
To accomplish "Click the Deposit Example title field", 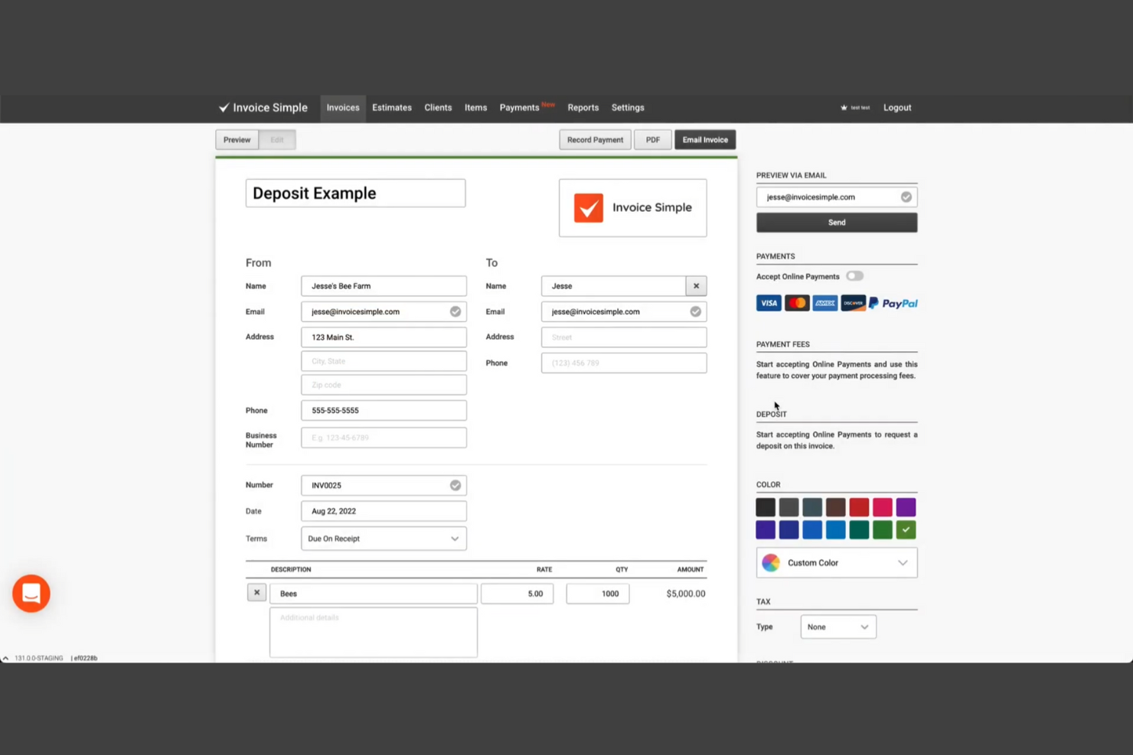I will coord(355,193).
